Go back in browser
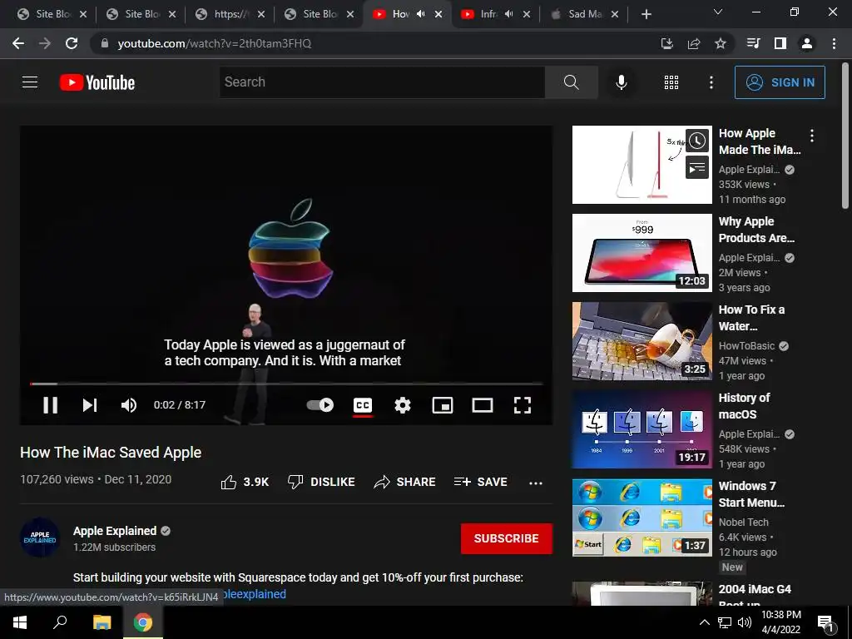852x639 pixels. (18, 43)
